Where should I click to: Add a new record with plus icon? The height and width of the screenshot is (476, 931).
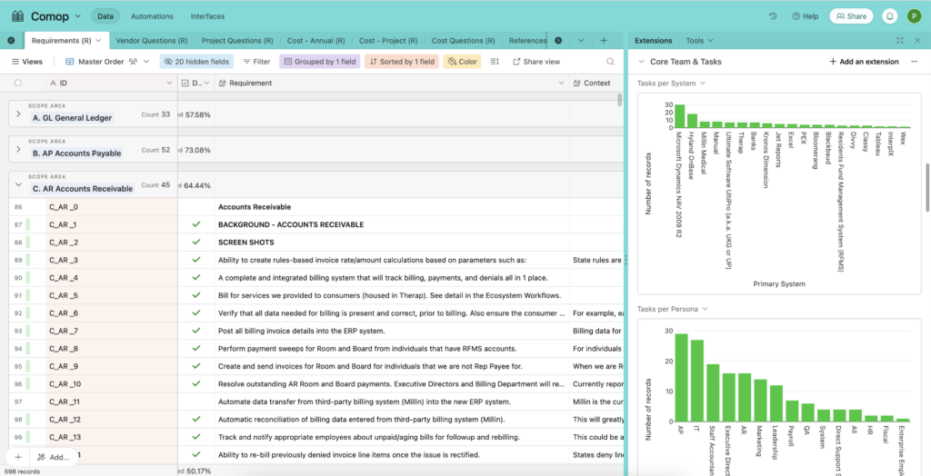tap(18, 457)
